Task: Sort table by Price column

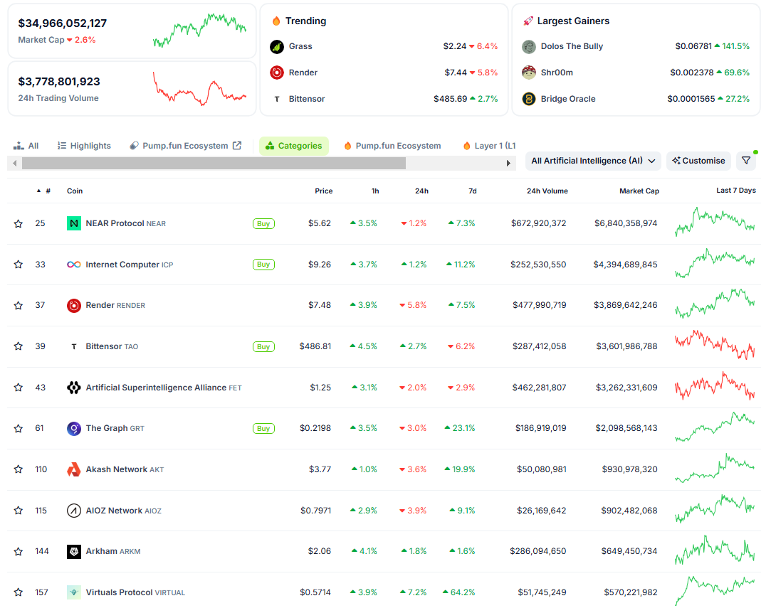Action: click(x=323, y=191)
